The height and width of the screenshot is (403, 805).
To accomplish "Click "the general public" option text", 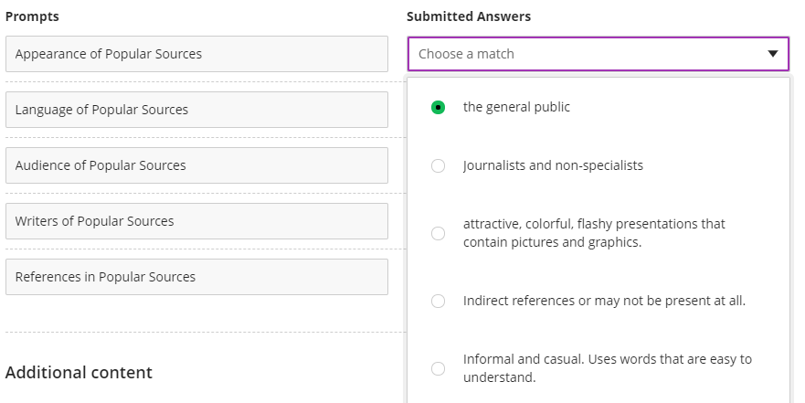I will [516, 107].
